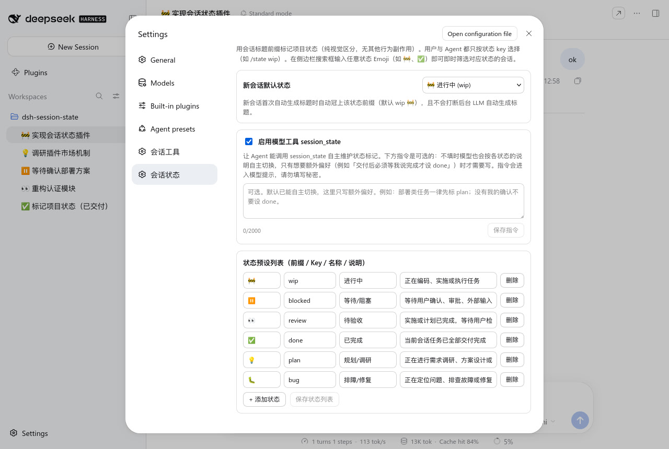669x449 pixels.
Task: Delete the blocked status row
Action: pyautogui.click(x=512, y=300)
